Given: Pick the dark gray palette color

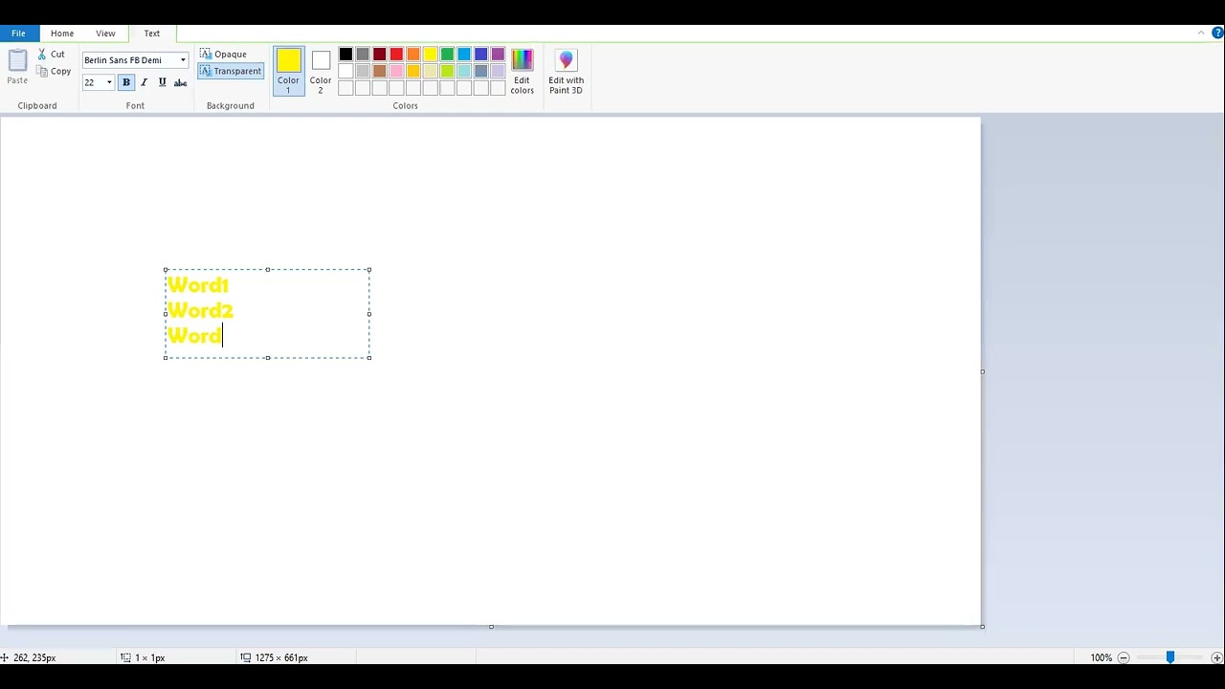Looking at the screenshot, I should tap(363, 55).
